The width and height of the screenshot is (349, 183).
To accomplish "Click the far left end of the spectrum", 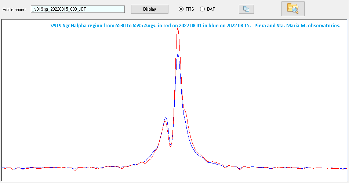I will pyautogui.click(x=3, y=168).
